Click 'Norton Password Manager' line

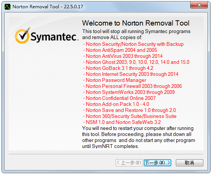(x=114, y=80)
